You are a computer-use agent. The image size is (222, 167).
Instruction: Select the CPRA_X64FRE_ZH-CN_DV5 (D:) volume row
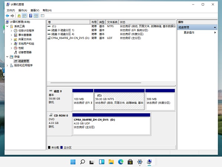coord(70,38)
